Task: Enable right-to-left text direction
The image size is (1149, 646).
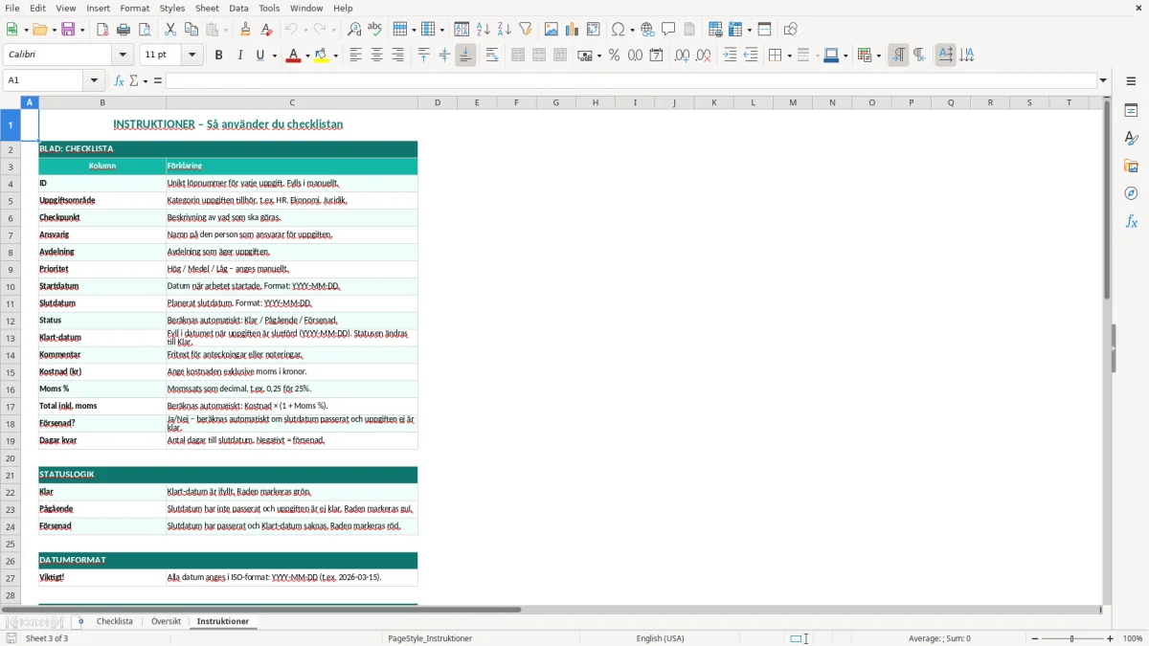Action: (x=919, y=56)
